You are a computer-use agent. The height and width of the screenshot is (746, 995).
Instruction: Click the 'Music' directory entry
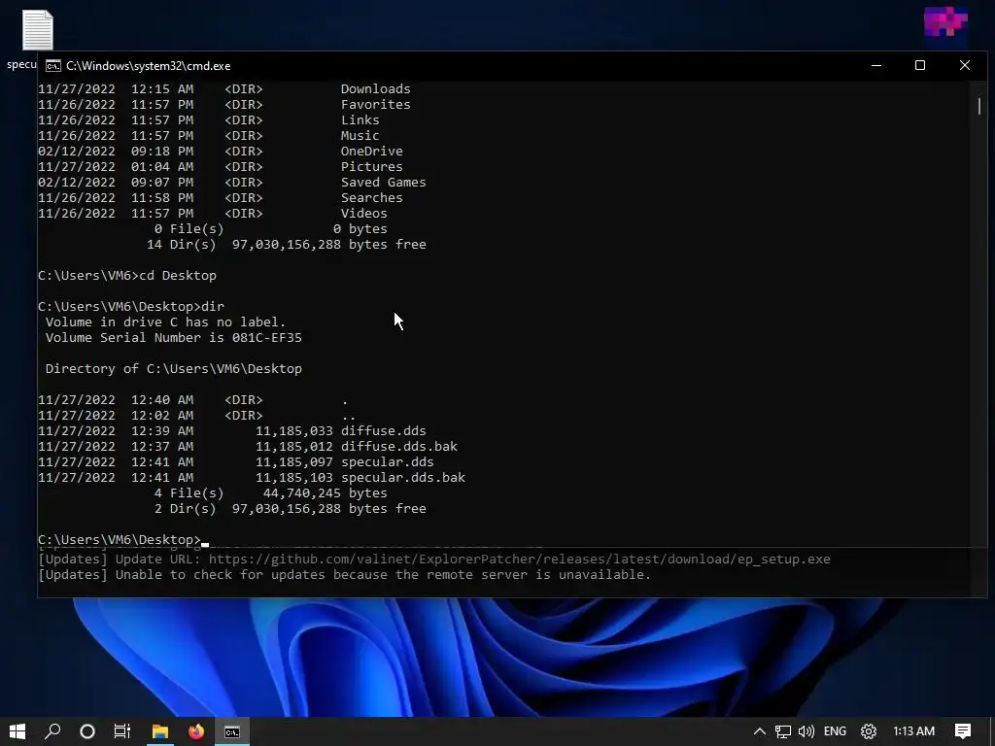[360, 136]
